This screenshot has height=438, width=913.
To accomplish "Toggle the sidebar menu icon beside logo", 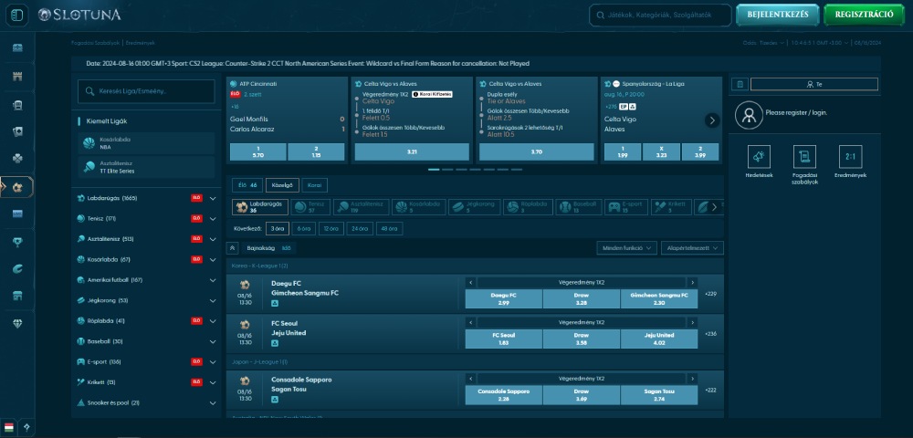I will 18,14.
